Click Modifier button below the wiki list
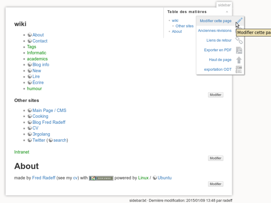Viewport: 271px width, 203px height. (x=215, y=95)
